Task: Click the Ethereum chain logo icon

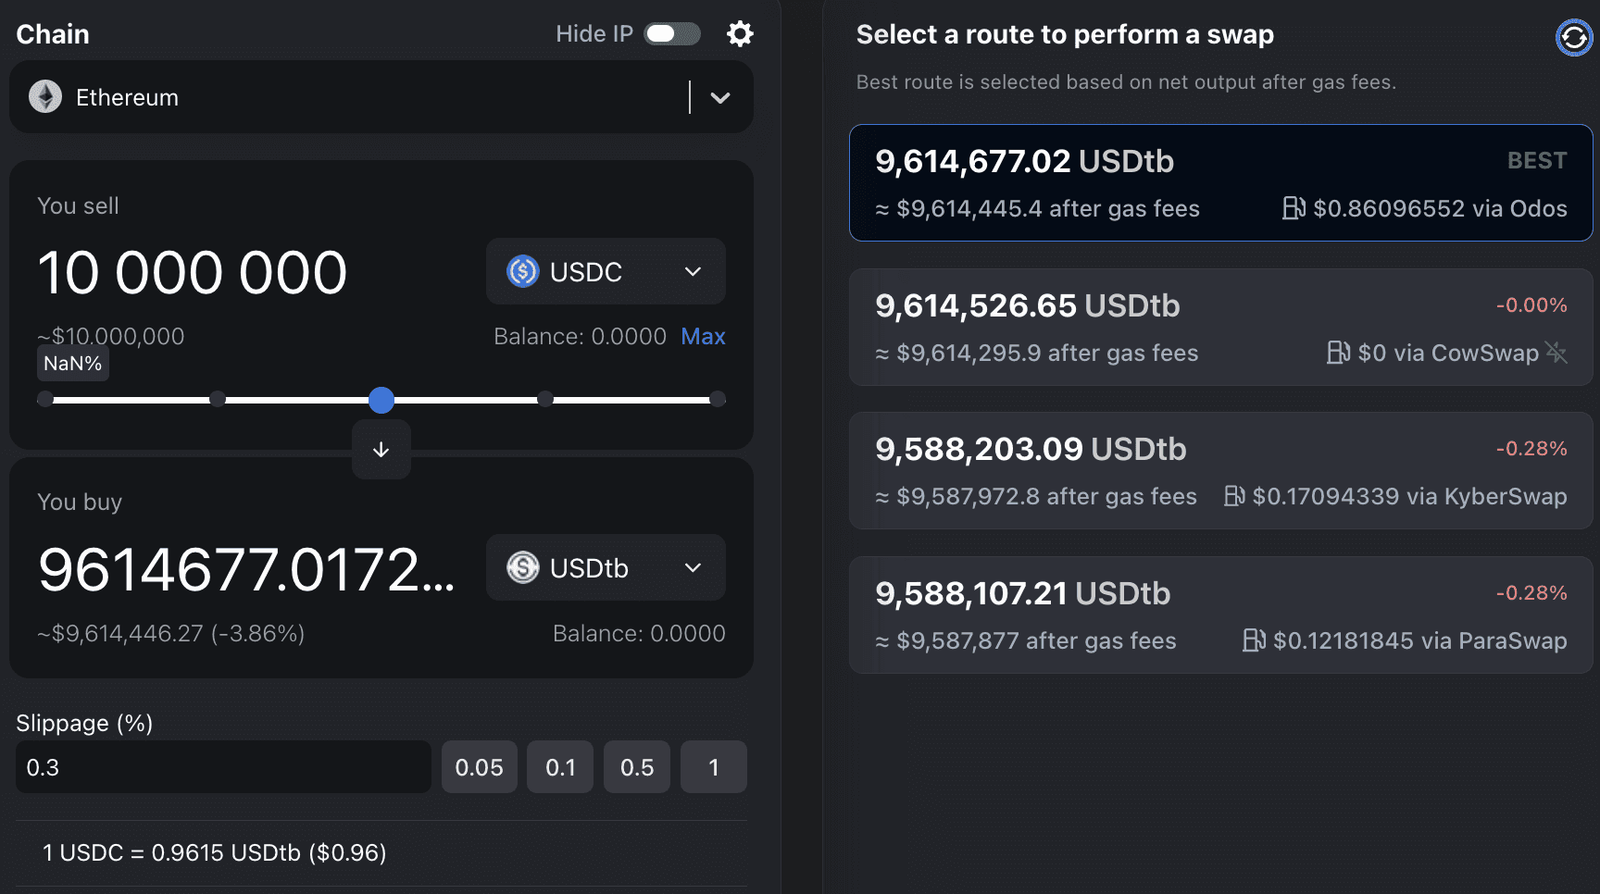Action: coord(45,97)
